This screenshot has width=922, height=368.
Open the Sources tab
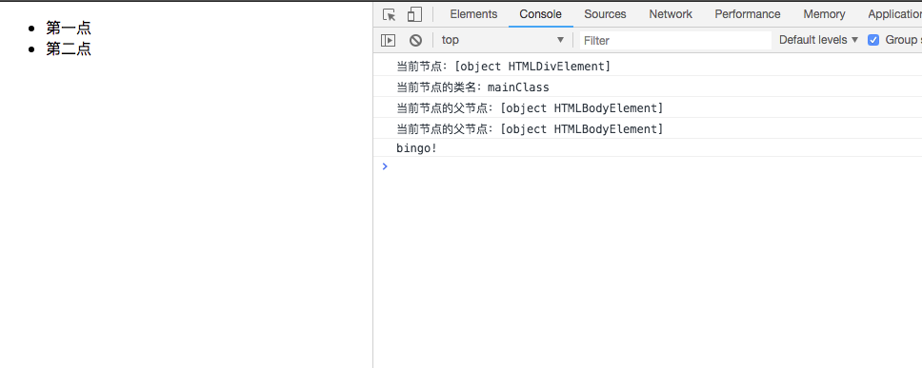605,14
